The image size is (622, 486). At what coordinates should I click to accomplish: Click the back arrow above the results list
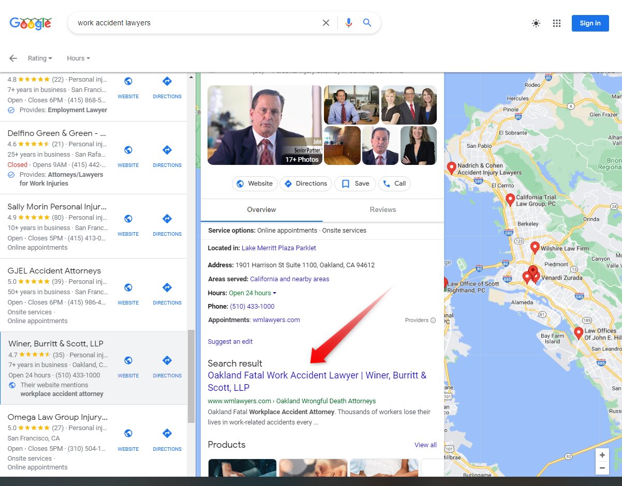(13, 58)
